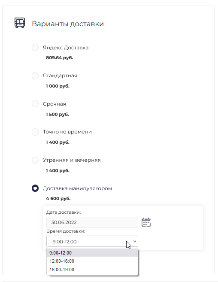The width and height of the screenshot is (218, 282).
Task: Click the selected Доставка манипулятором radio button
Action: point(35,188)
